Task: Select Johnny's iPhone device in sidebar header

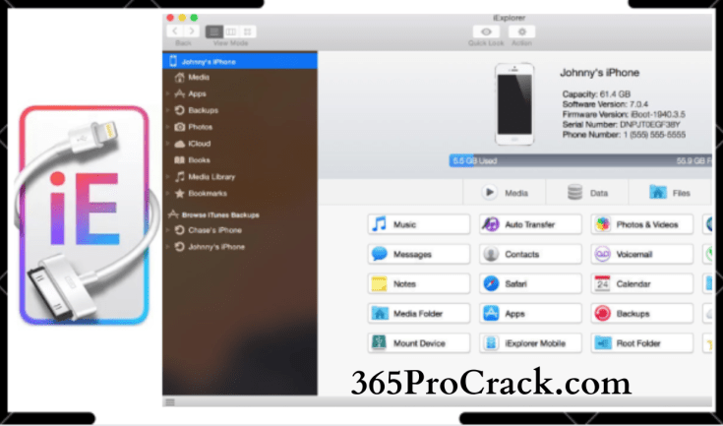Action: pos(240,61)
